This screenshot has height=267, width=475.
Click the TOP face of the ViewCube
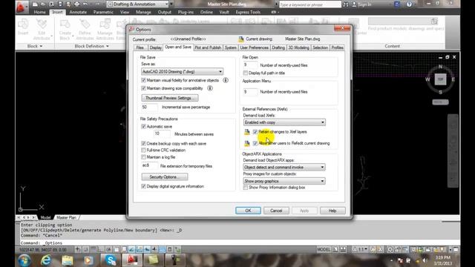[440, 79]
